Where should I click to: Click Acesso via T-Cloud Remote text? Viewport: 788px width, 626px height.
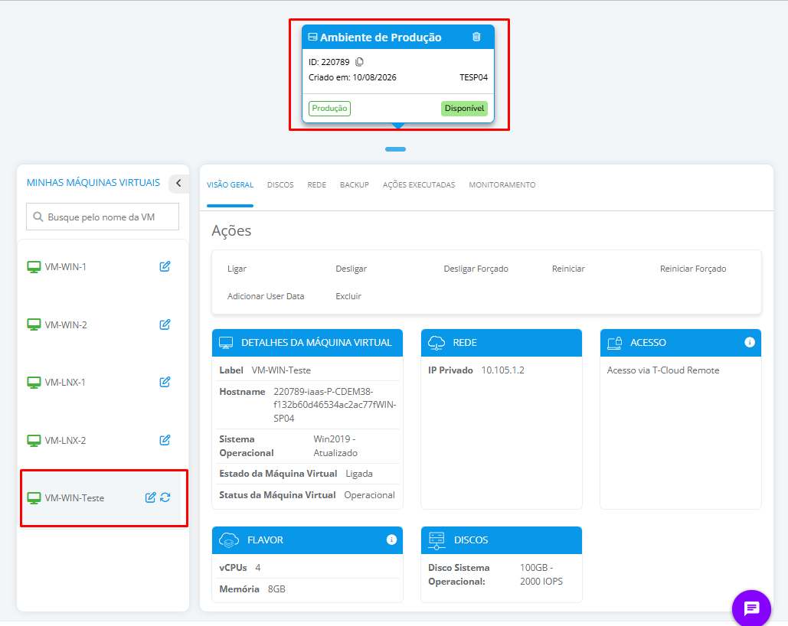[x=663, y=370]
